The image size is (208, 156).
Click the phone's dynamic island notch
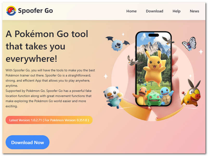coord(153,35)
